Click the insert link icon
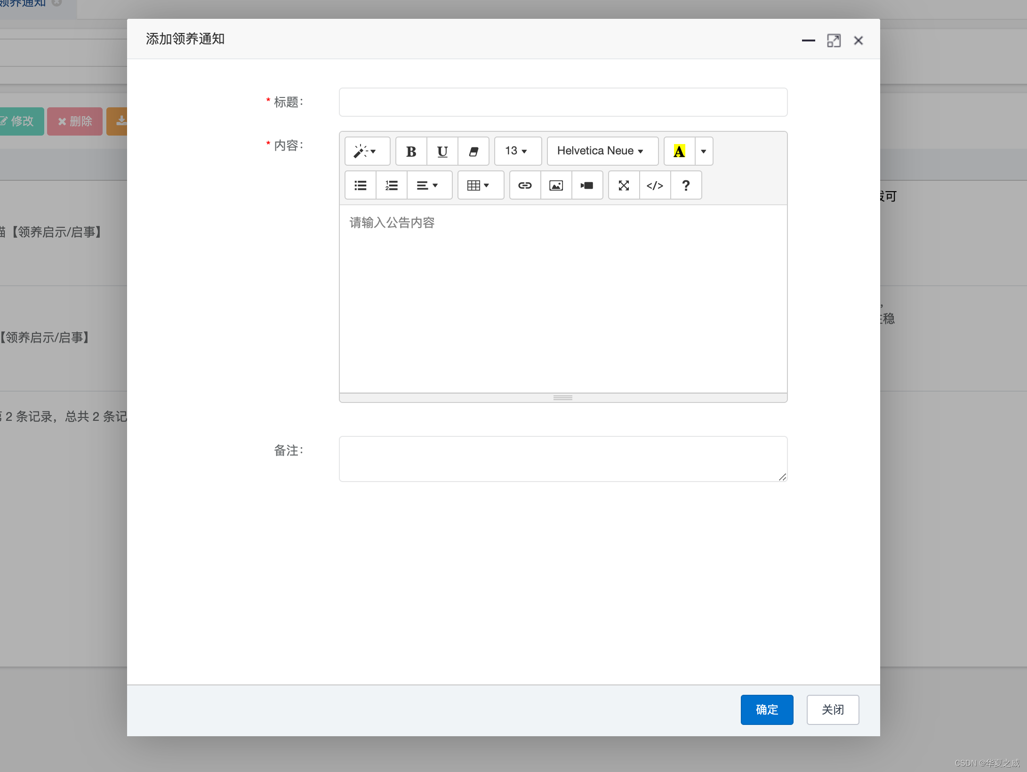Image resolution: width=1027 pixels, height=772 pixels. coord(525,185)
